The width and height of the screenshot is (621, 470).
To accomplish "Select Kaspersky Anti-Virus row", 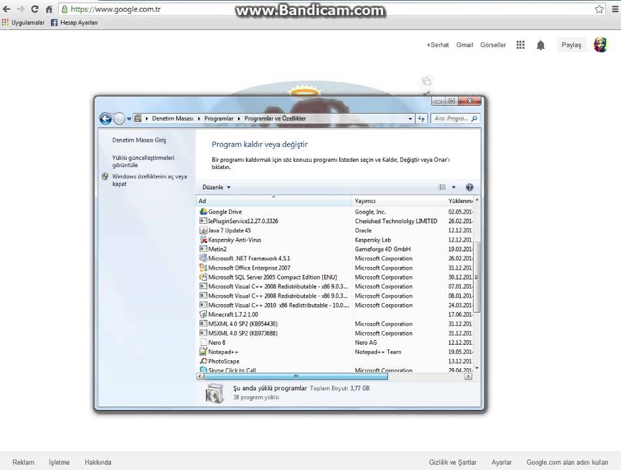I will [336, 240].
